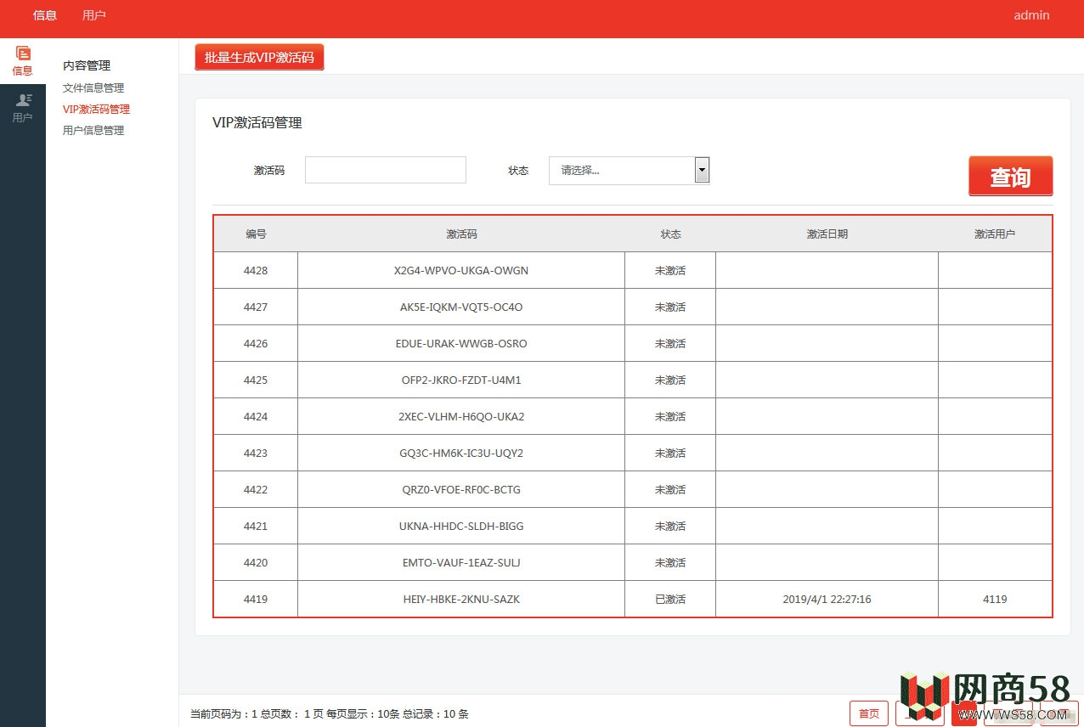The height and width of the screenshot is (727, 1084).
Task: Click the 已激活 status cell for row 4419
Action: click(669, 600)
